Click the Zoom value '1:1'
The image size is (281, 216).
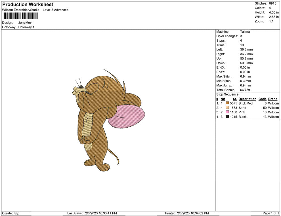pyautogui.click(x=271, y=21)
